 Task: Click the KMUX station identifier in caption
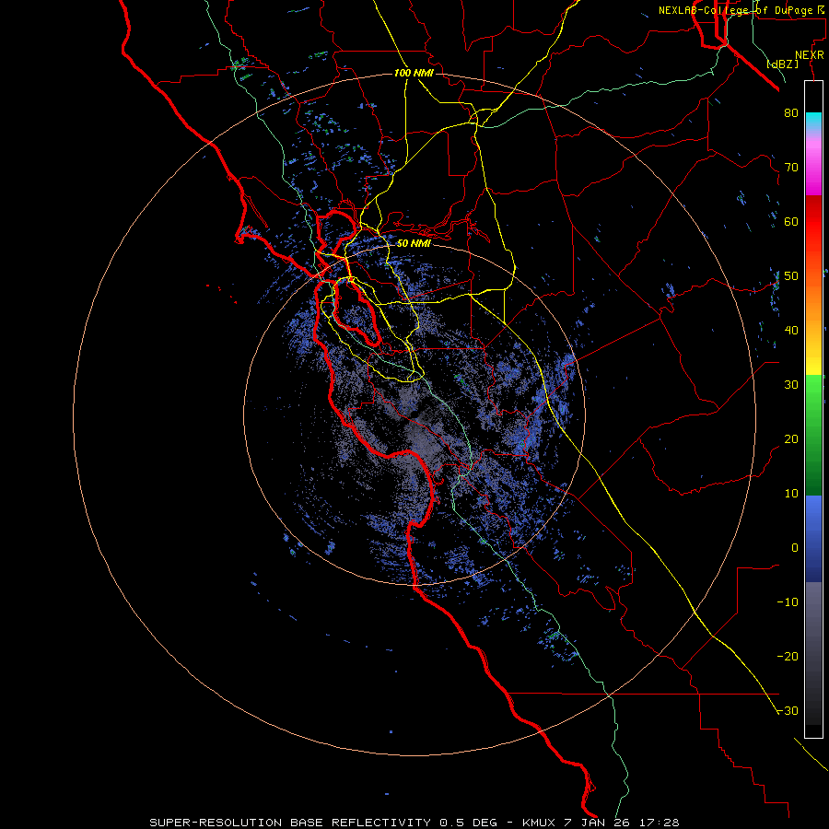pos(541,823)
